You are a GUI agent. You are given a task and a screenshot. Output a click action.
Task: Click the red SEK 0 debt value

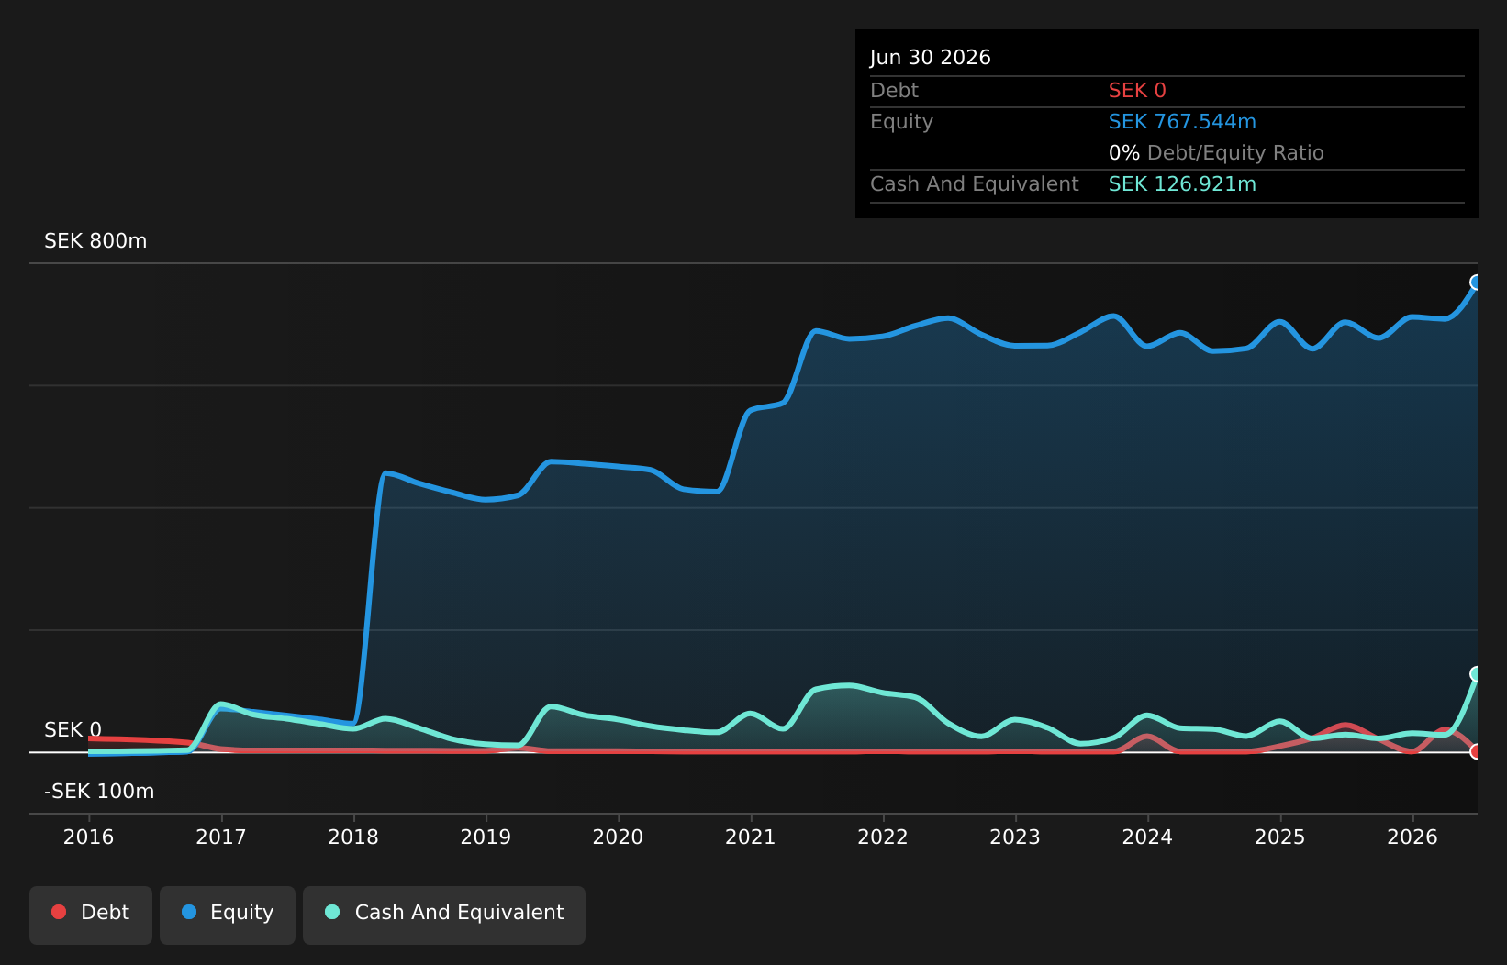click(1137, 91)
